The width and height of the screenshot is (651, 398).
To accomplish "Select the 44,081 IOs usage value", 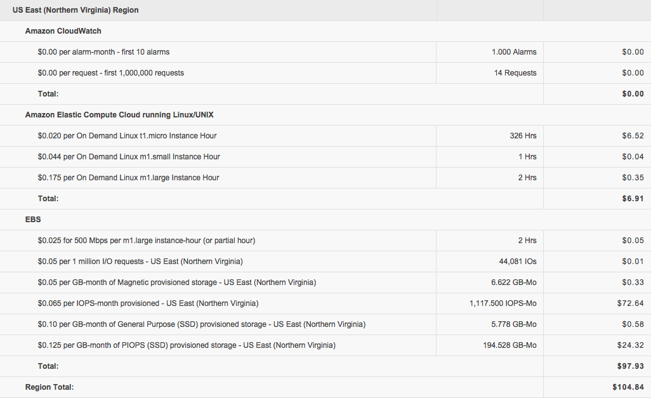I will (x=518, y=262).
